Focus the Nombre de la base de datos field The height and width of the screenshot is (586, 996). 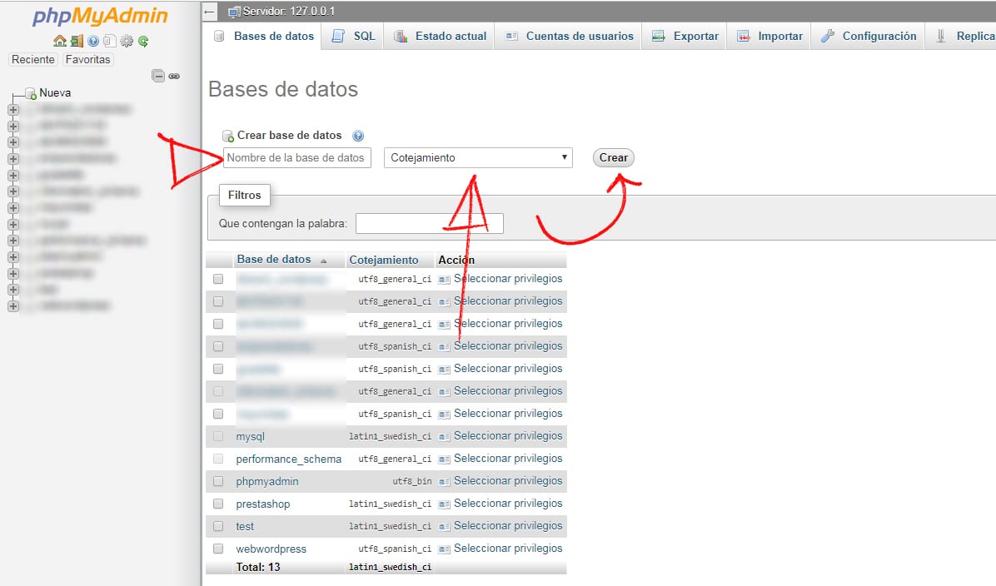pyautogui.click(x=296, y=157)
